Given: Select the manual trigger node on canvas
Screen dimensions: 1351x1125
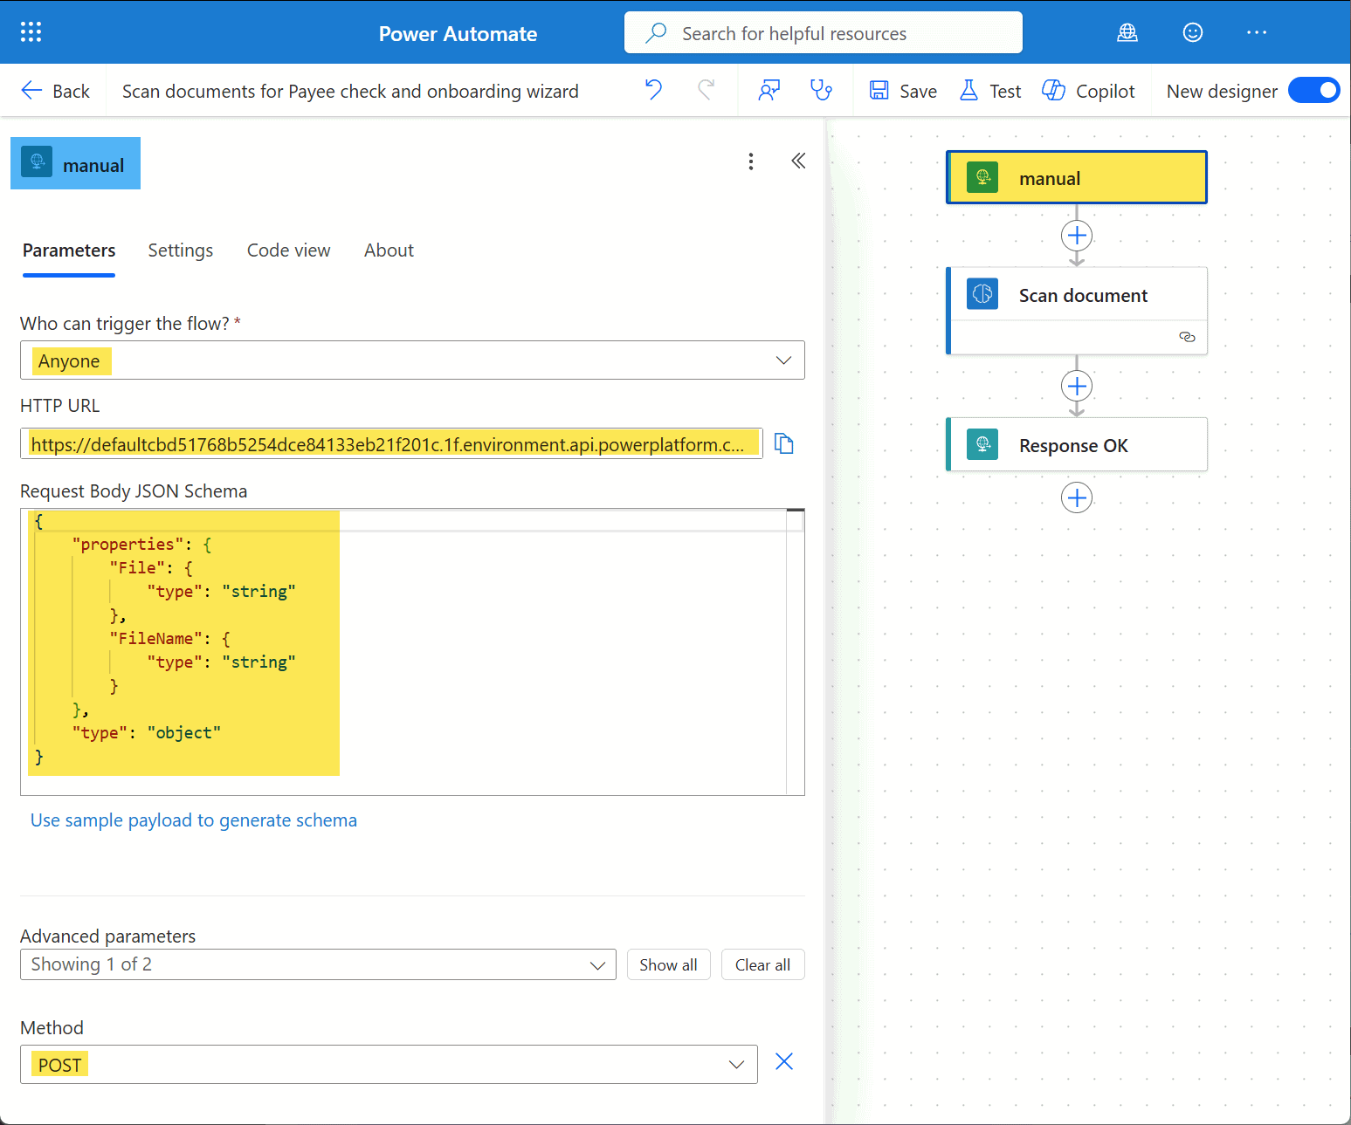Looking at the screenshot, I should coord(1076,178).
